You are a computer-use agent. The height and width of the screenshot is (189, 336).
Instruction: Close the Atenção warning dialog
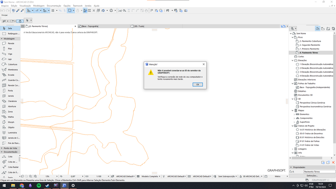pos(203,64)
